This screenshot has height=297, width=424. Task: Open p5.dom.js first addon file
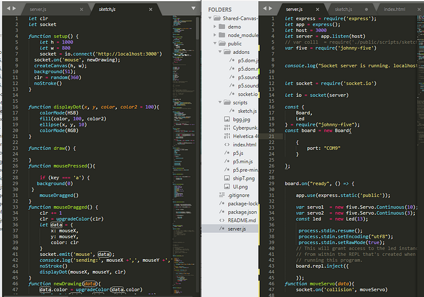coord(248,60)
